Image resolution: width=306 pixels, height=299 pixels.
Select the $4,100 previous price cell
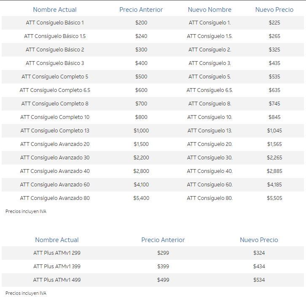pyautogui.click(x=141, y=185)
